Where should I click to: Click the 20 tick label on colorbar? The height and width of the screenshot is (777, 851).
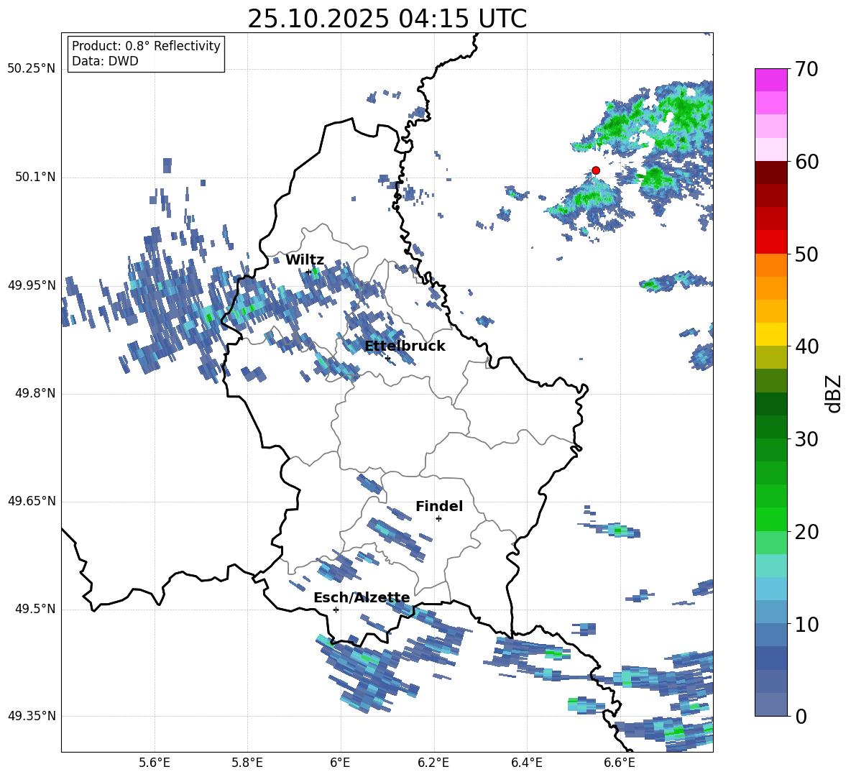806,532
